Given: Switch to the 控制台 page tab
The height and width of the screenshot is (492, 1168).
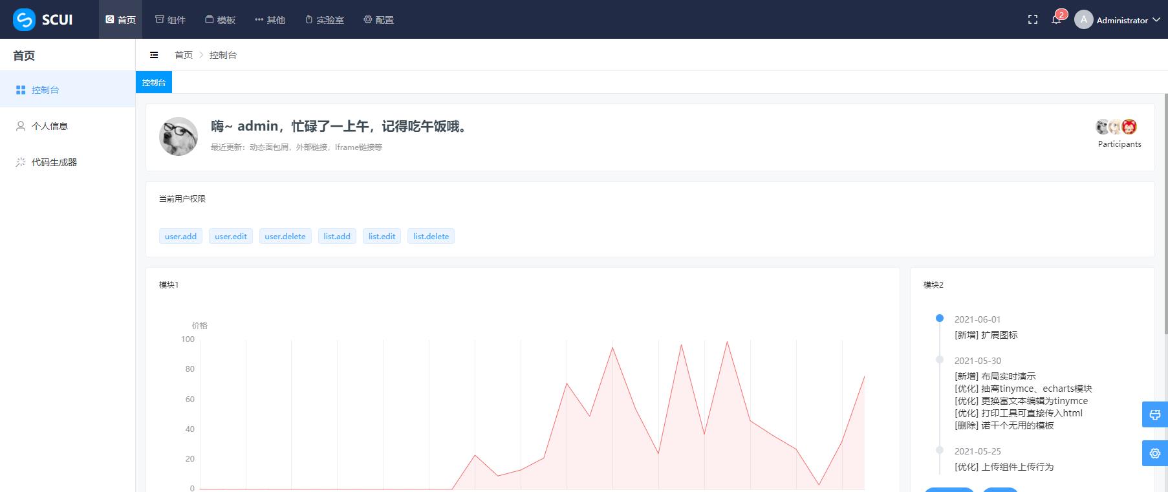Looking at the screenshot, I should click(x=154, y=83).
